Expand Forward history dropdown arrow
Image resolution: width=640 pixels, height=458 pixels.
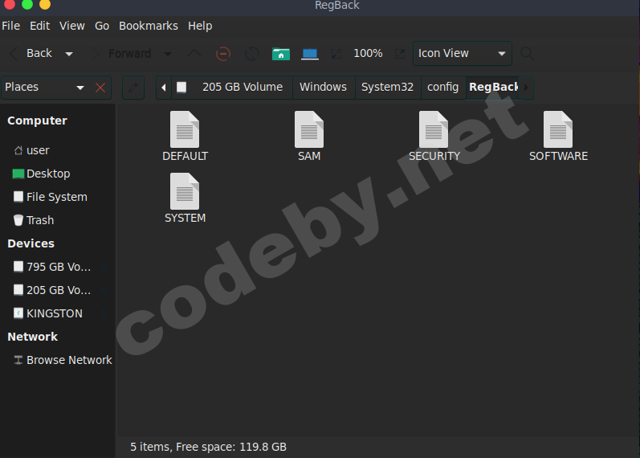(x=167, y=54)
